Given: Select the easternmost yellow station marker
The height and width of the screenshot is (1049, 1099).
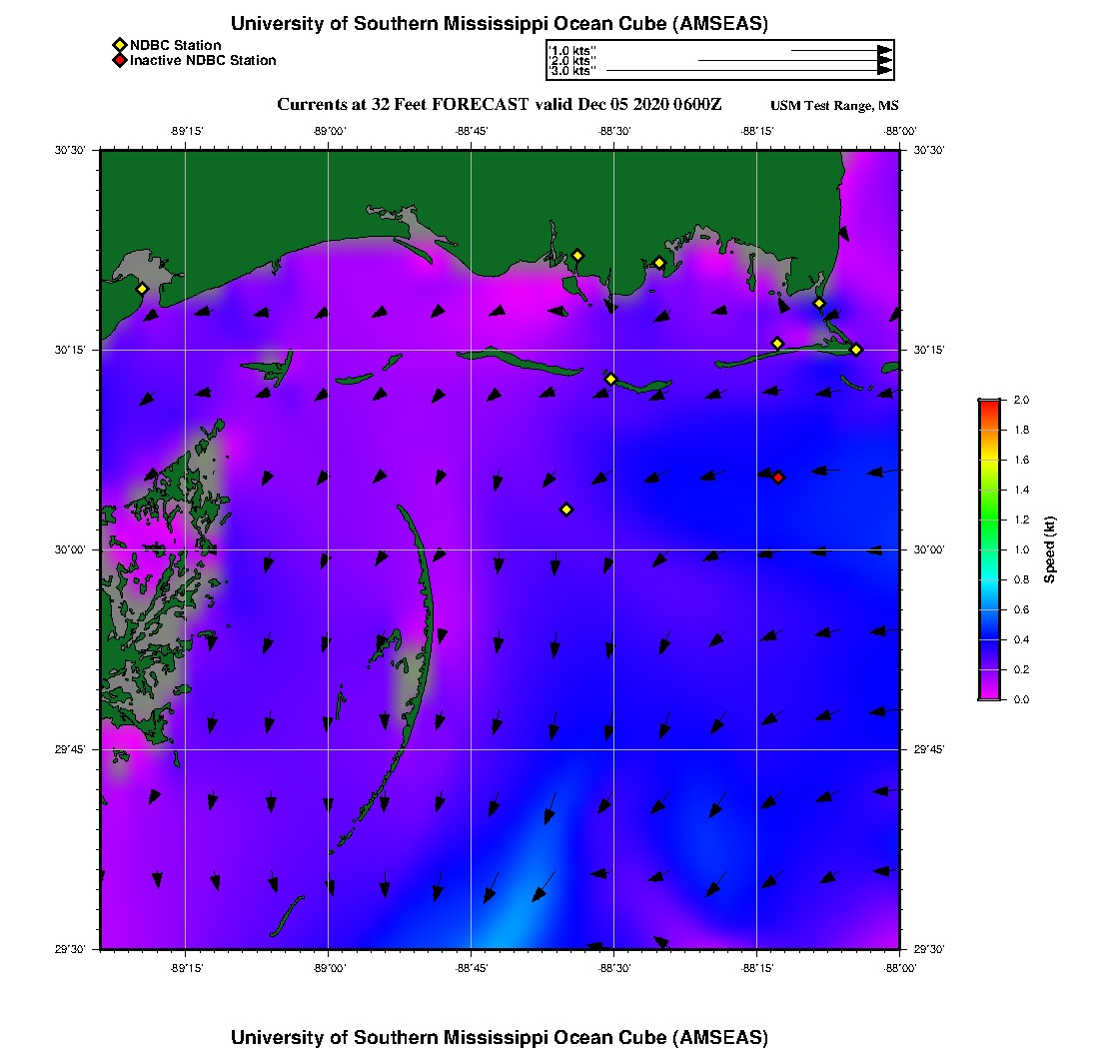Looking at the screenshot, I should pos(856,349).
